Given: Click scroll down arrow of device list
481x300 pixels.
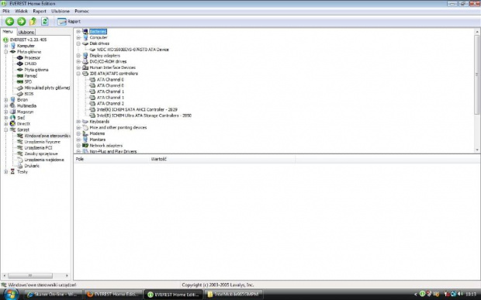Looking at the screenshot, I should click(477, 150).
